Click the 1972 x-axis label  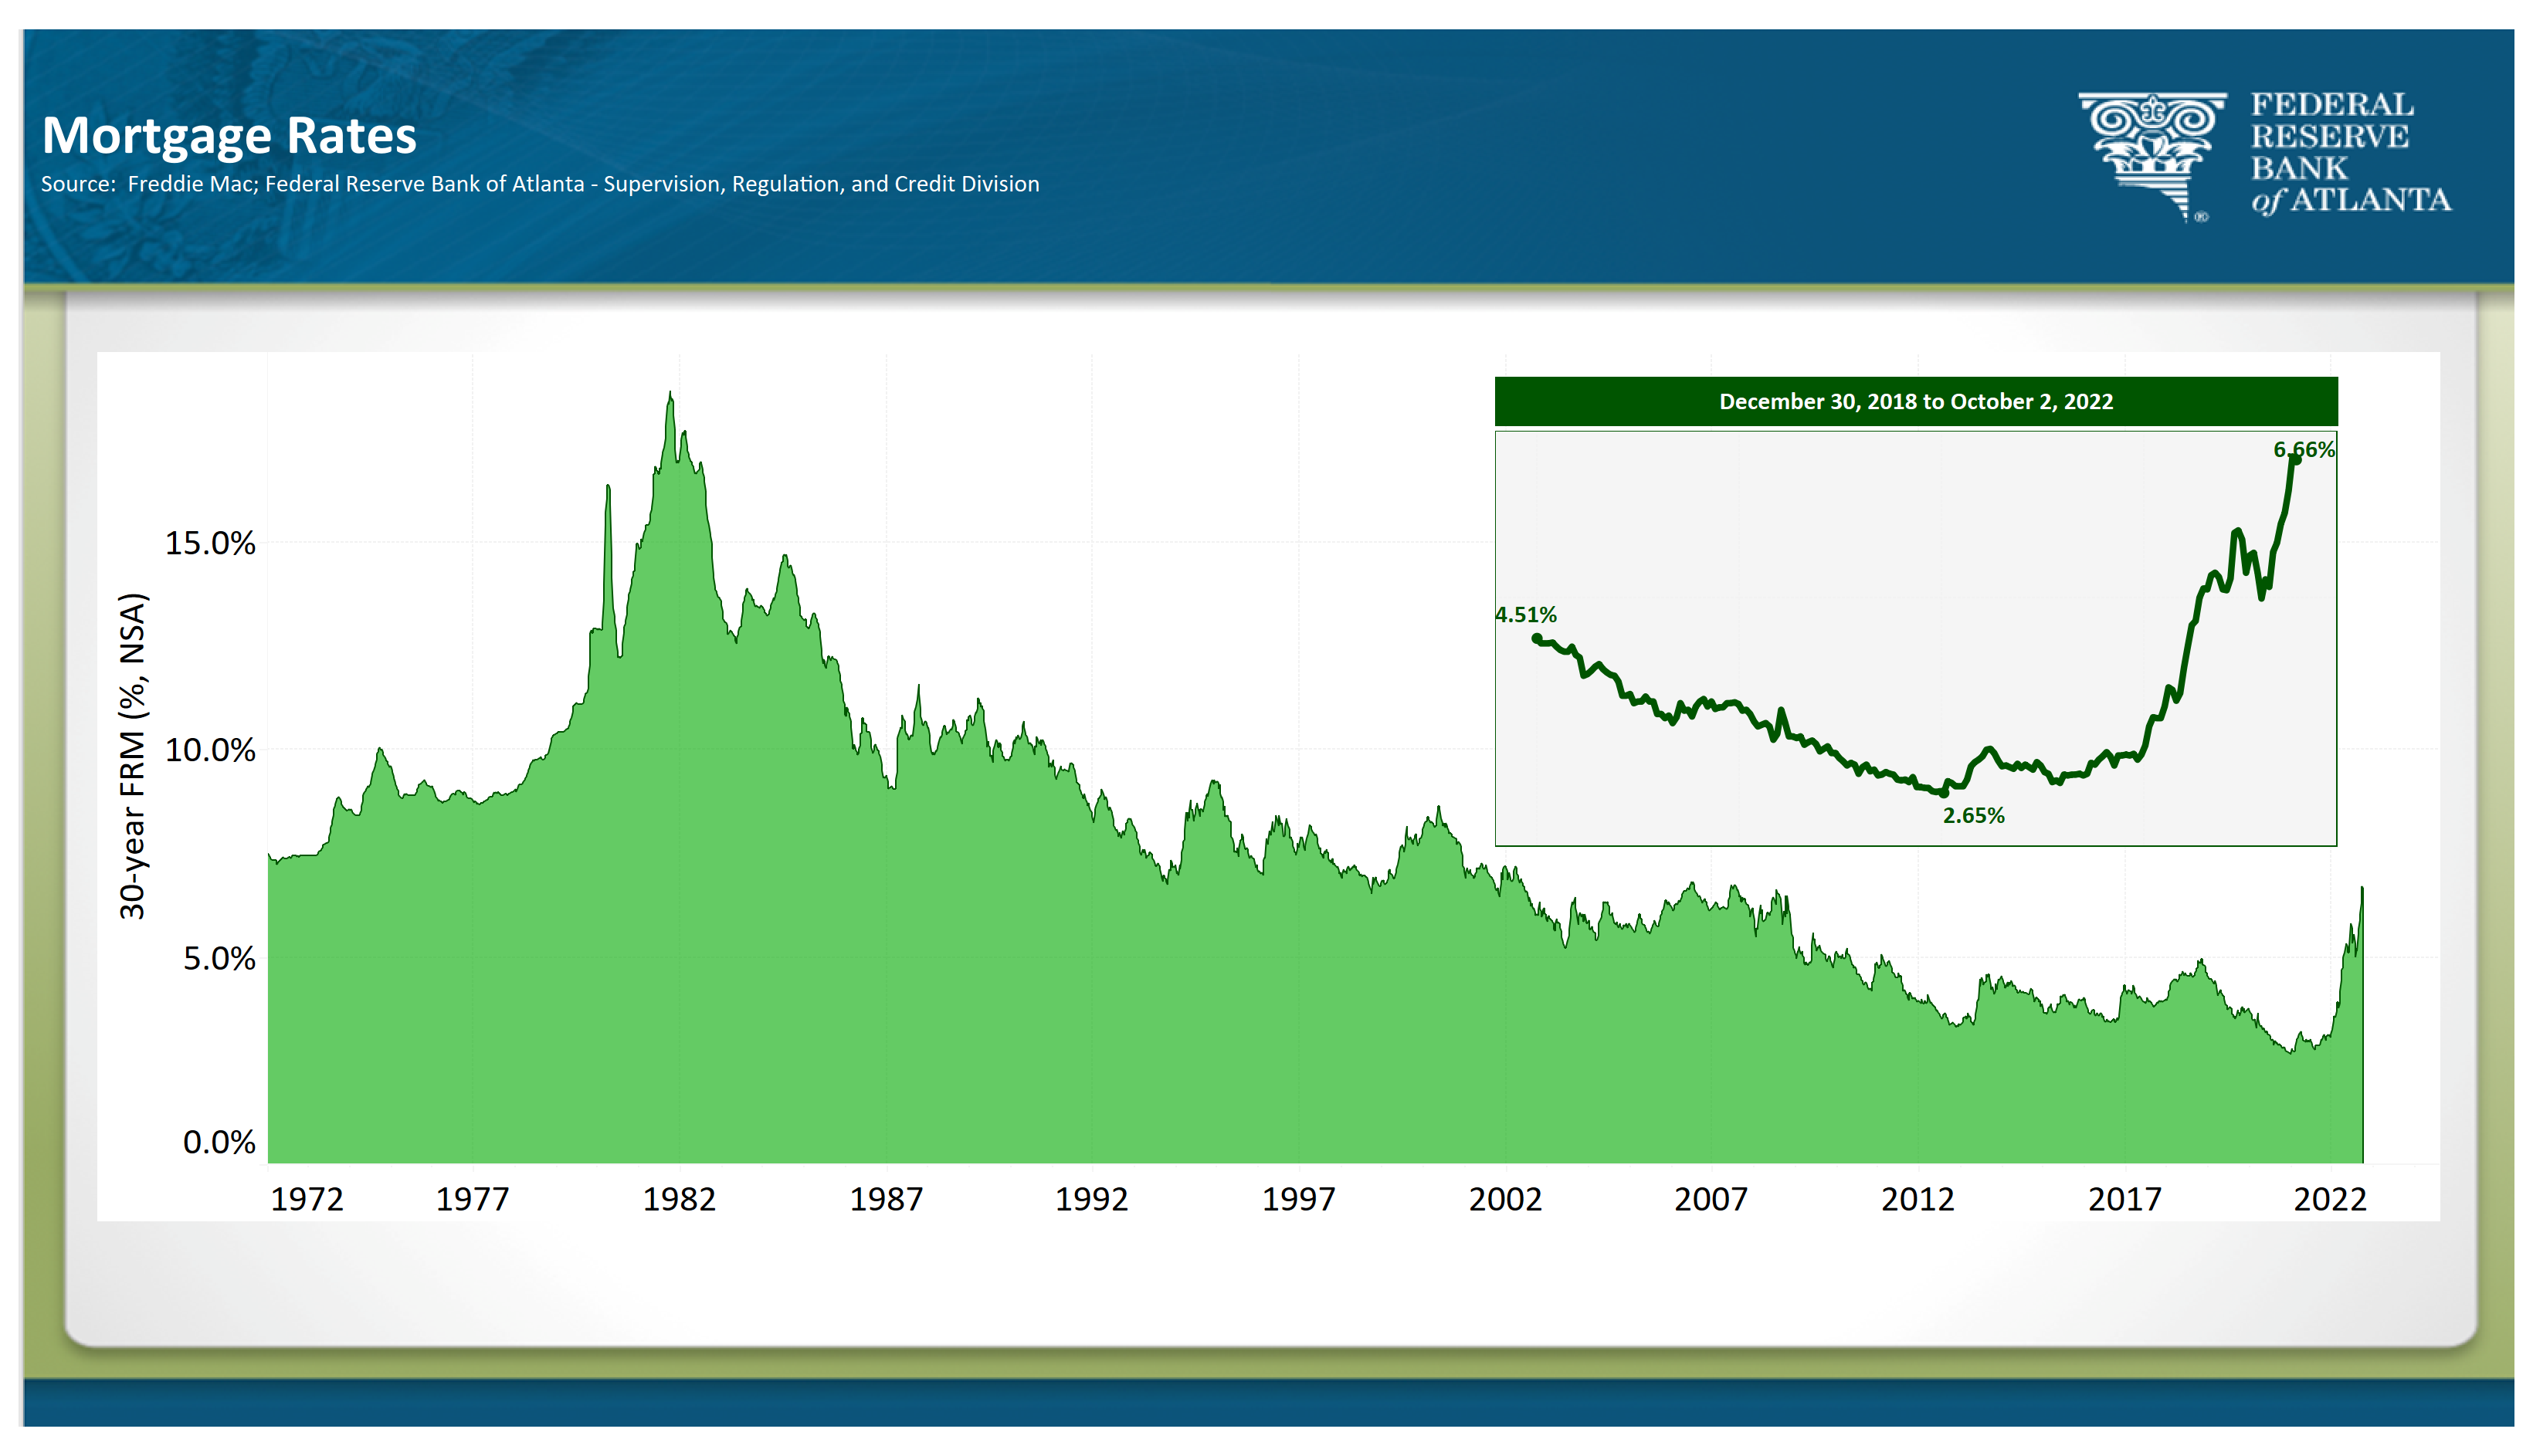pyautogui.click(x=307, y=1198)
